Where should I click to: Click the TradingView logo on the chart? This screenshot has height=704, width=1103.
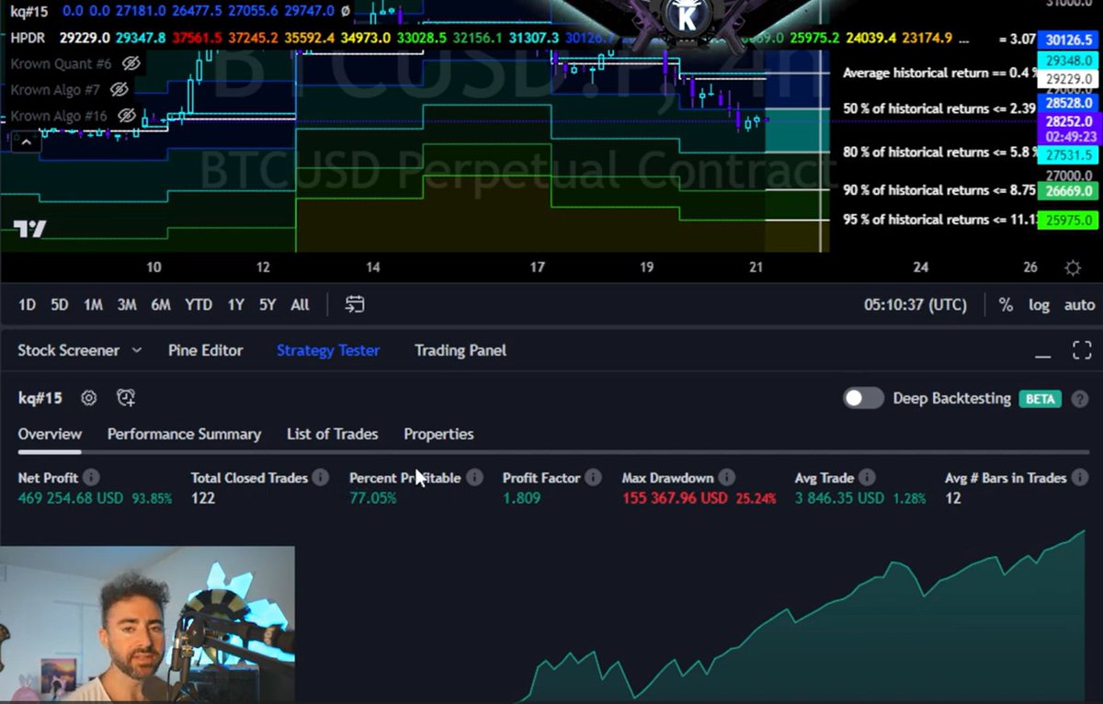[29, 229]
